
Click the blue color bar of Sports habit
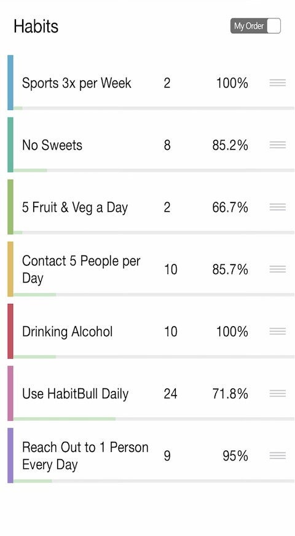(10, 82)
